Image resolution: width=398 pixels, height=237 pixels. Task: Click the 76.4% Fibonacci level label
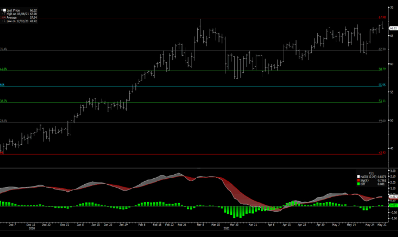(x=3, y=49)
